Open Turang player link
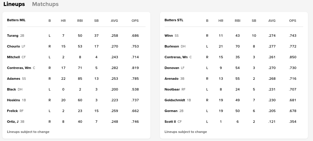 (x=13, y=36)
